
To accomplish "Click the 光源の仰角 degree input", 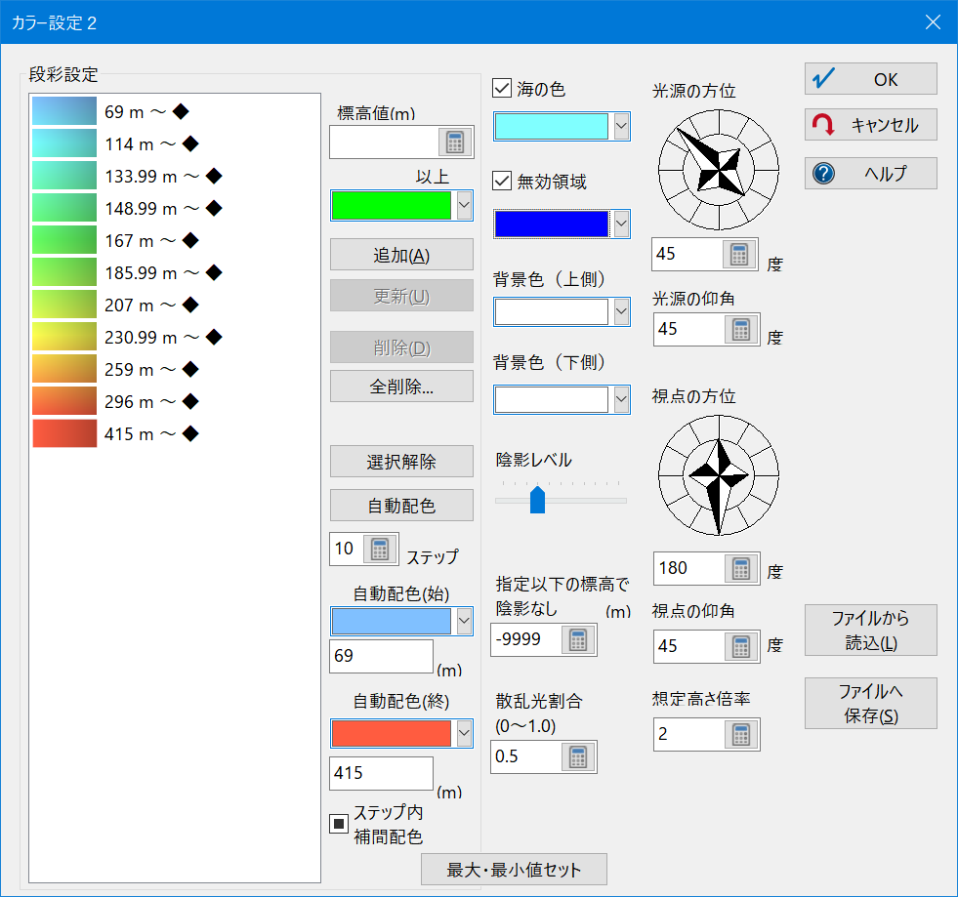I will point(689,330).
